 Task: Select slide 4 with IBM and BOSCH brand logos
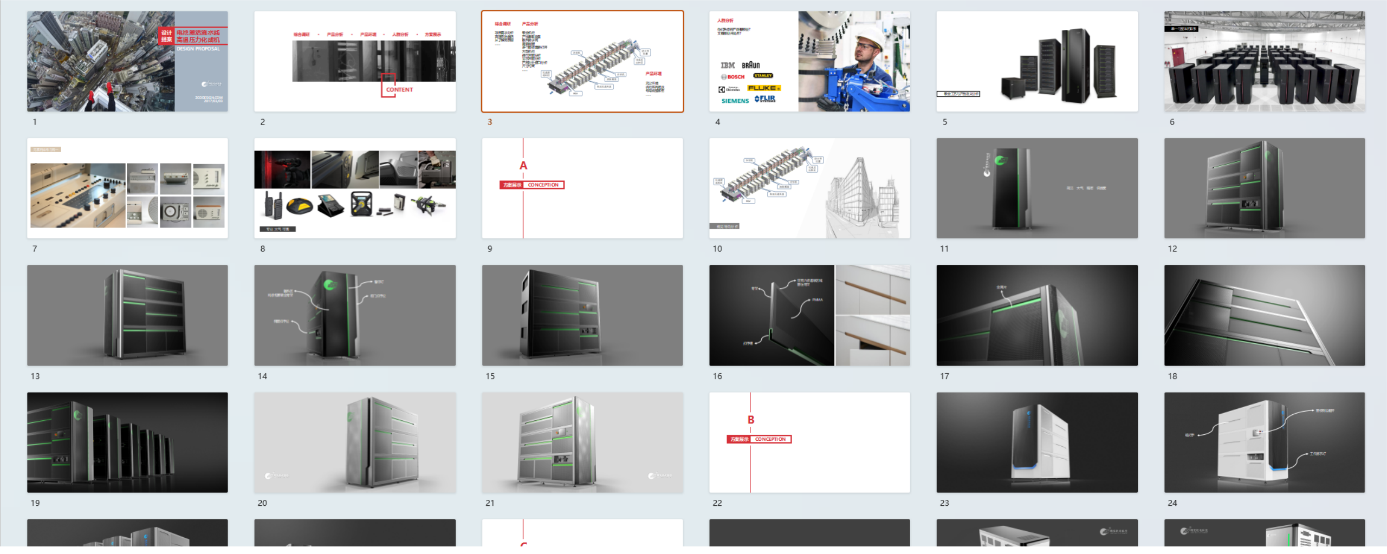(809, 61)
